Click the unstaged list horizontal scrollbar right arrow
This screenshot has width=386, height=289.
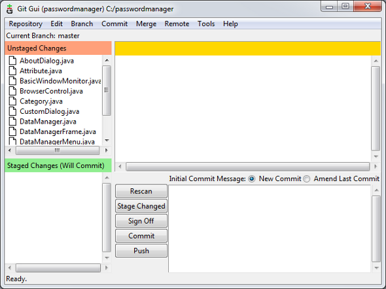[107, 150]
